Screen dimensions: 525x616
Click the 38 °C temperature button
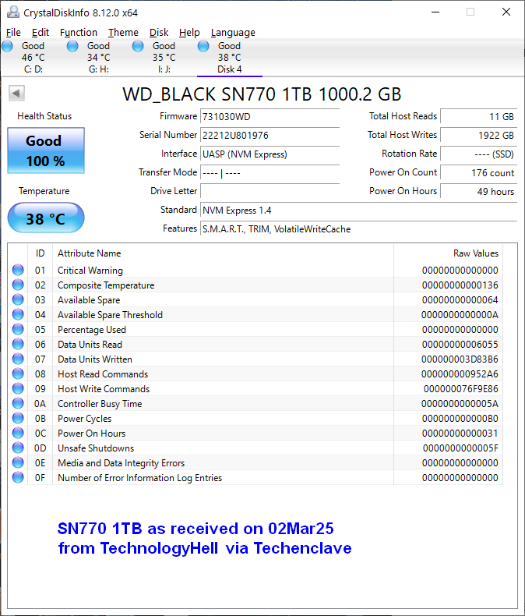tap(46, 218)
